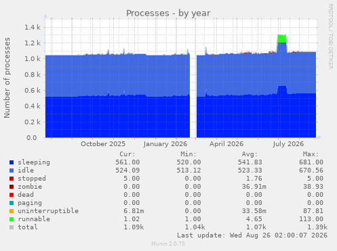The width and height of the screenshot is (337, 251).
Task: Click the 'uninterruptible' legend label
Action: tap(48, 211)
